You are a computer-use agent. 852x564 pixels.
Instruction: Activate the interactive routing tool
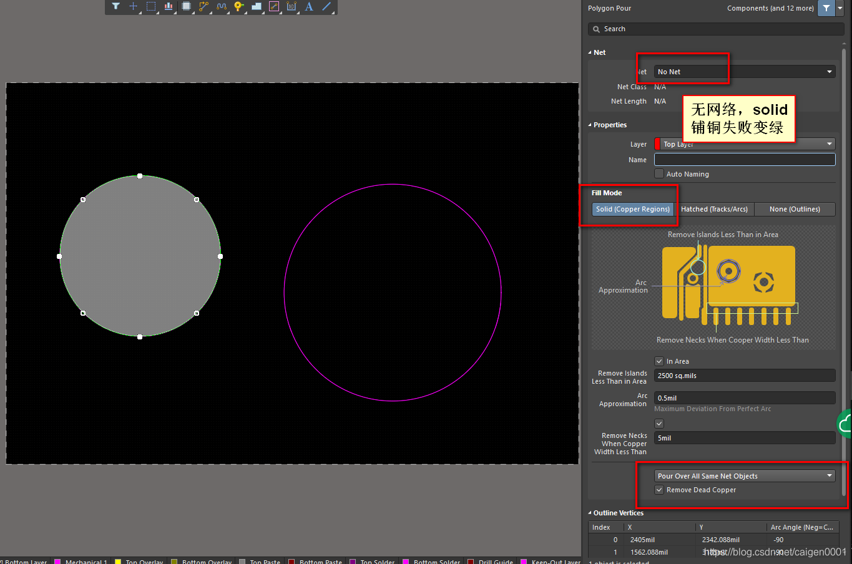[x=203, y=7]
